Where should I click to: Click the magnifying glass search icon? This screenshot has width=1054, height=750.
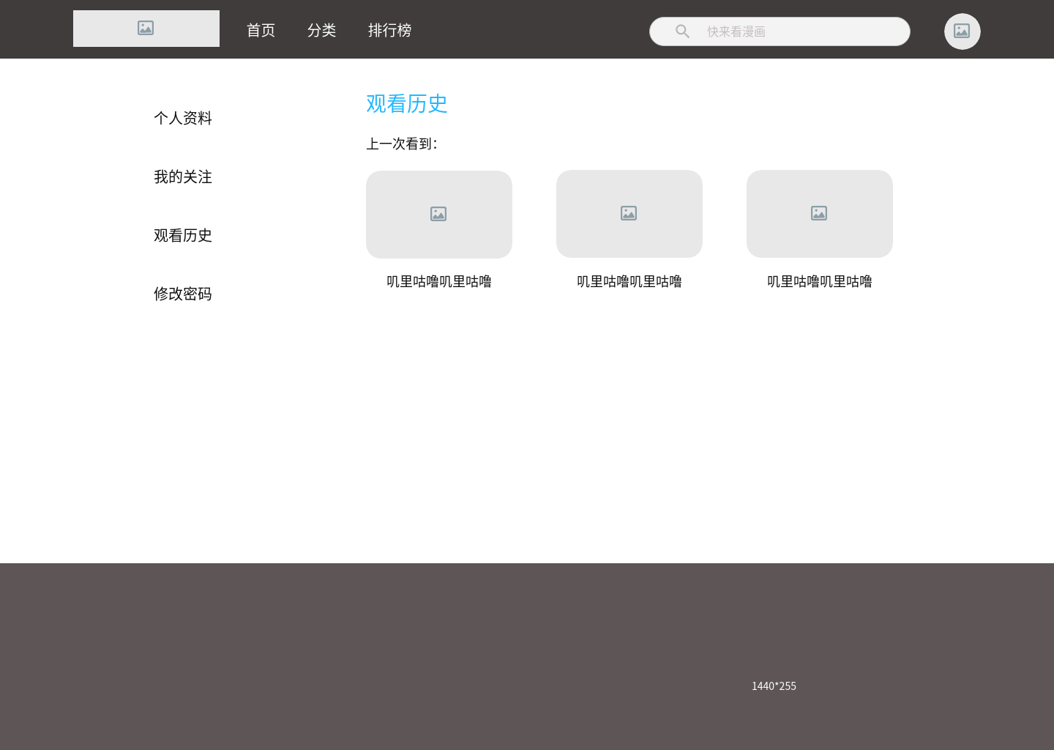[682, 31]
